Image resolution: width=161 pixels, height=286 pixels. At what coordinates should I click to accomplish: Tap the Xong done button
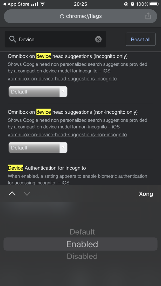[146, 194]
